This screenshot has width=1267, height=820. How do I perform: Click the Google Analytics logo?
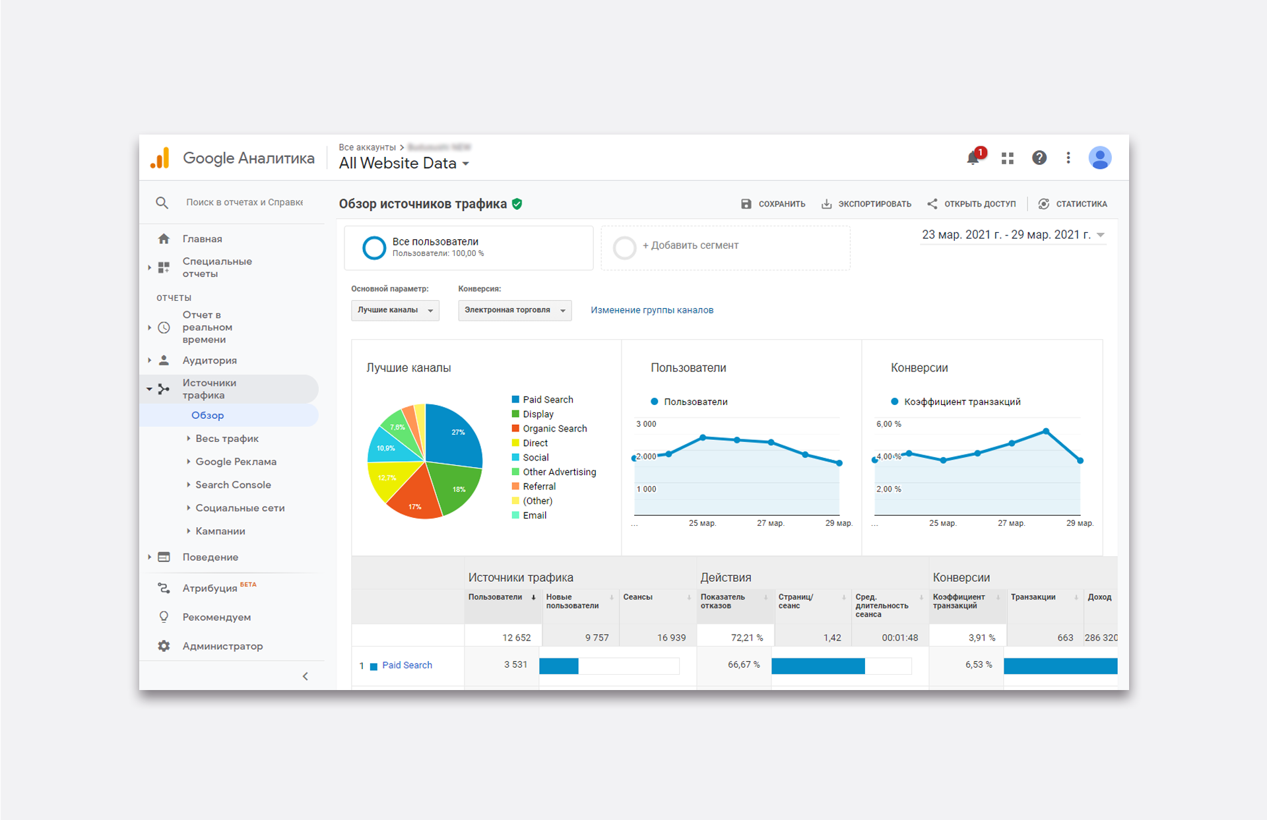(x=160, y=158)
